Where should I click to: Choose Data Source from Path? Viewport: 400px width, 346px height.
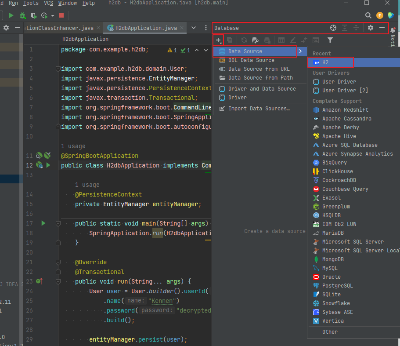click(x=260, y=78)
